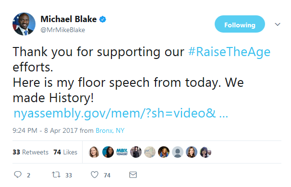The width and height of the screenshot is (291, 187).
Task: Click the Michael Blake display name
Action: click(x=69, y=19)
